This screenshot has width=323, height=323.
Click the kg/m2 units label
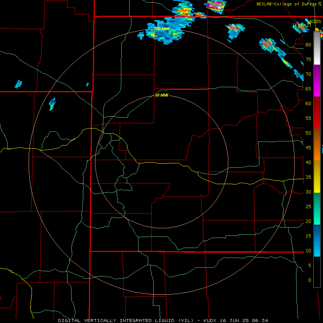click(x=302, y=25)
